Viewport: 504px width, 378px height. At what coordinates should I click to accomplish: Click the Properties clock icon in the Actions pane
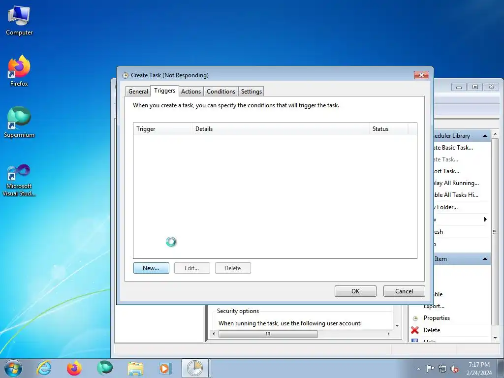[x=415, y=318]
